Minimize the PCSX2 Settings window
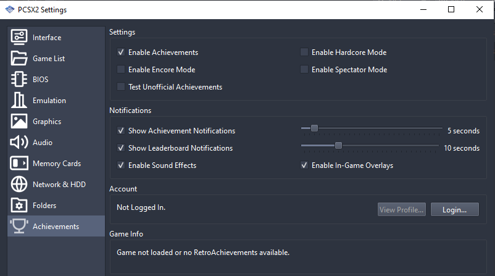The height and width of the screenshot is (276, 495). pyautogui.click(x=423, y=9)
